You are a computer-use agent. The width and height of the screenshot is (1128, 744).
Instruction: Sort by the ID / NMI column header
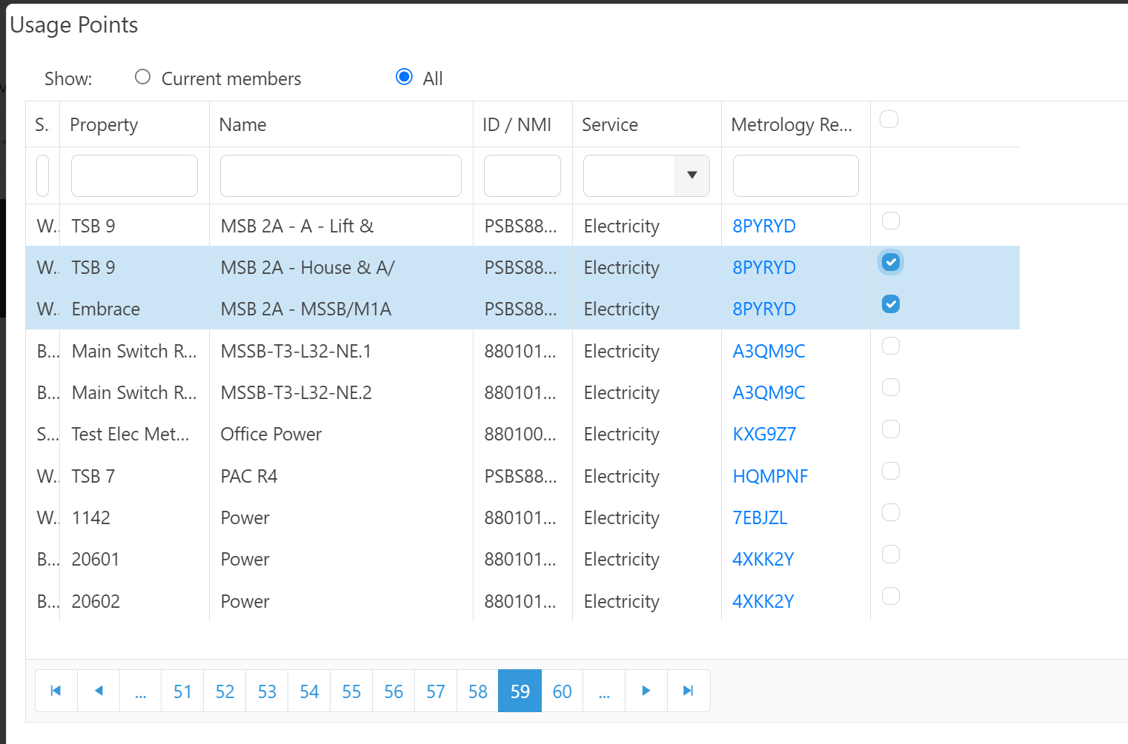517,124
